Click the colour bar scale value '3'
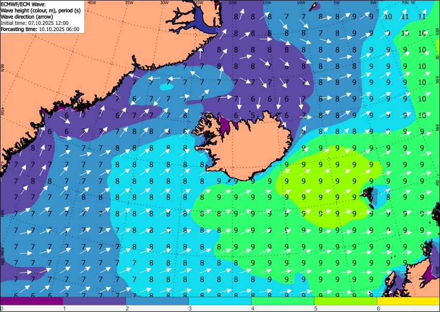The height and width of the screenshot is (312, 440). (190, 308)
